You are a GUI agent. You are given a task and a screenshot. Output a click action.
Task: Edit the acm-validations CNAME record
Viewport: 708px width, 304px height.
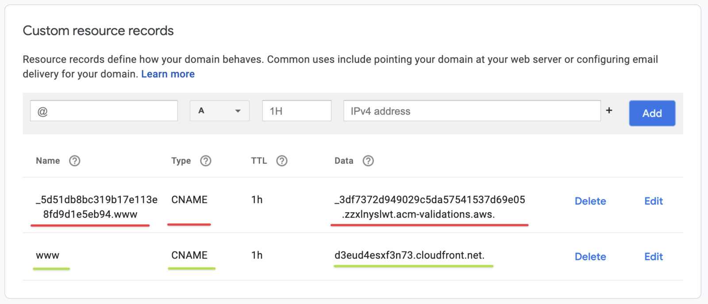[x=654, y=201]
